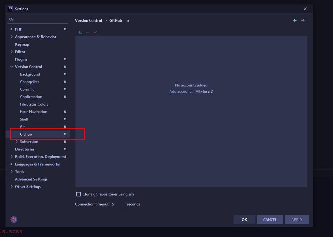333x237 pixels.
Task: Click the remove account minus icon
Action: [x=88, y=32]
